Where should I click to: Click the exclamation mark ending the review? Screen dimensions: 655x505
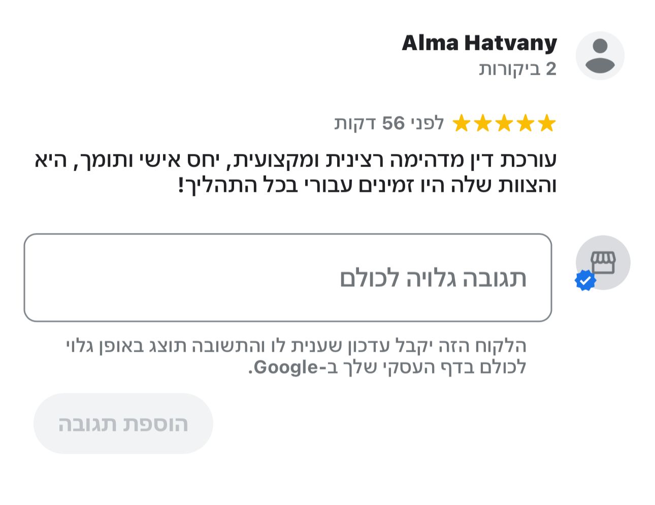pyautogui.click(x=180, y=185)
